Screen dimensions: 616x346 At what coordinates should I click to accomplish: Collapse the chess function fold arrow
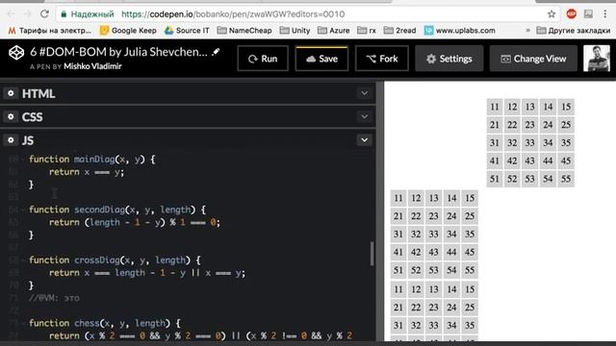coord(23,323)
